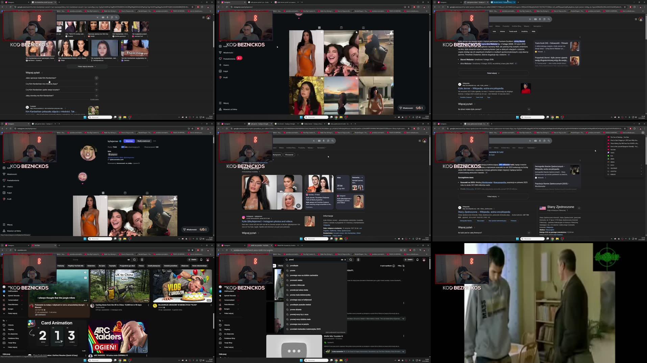Open Wiadomości from Instagram's sidebar

pos(228,53)
